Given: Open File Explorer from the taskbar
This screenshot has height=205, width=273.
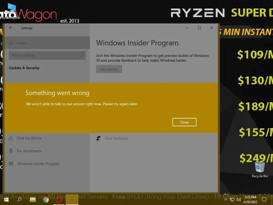Looking at the screenshot, I should [x=33, y=200].
